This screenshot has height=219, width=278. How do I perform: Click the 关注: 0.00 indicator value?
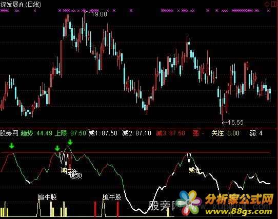(x=225, y=133)
